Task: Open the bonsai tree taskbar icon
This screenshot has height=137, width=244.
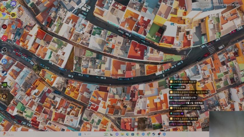Action: tap(106, 134)
